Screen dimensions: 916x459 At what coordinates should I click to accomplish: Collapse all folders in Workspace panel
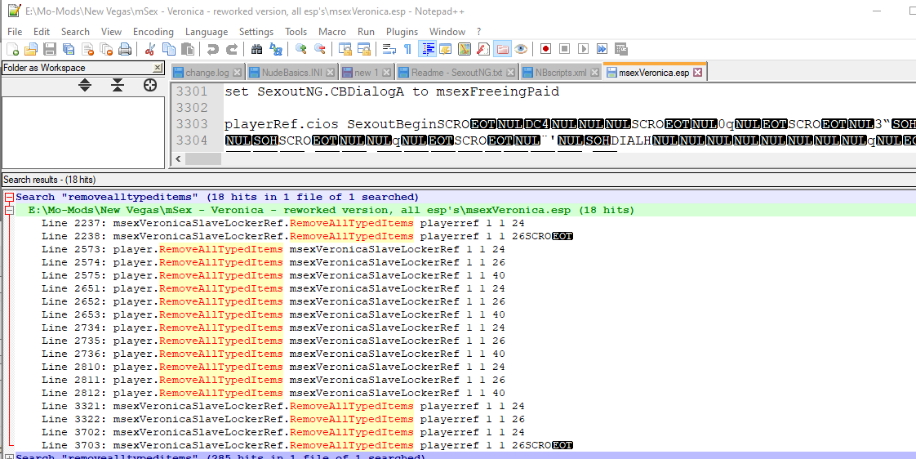(118, 86)
